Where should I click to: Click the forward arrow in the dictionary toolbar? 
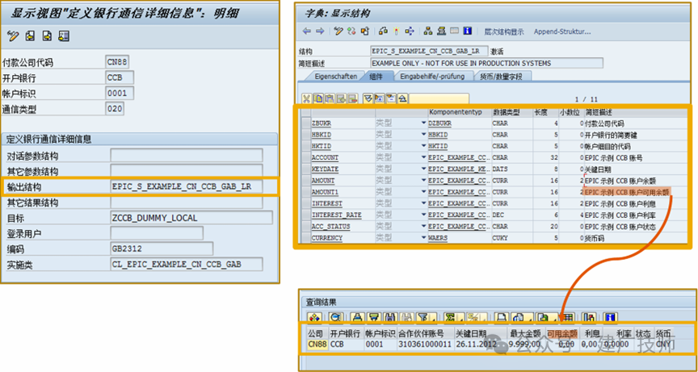320,31
